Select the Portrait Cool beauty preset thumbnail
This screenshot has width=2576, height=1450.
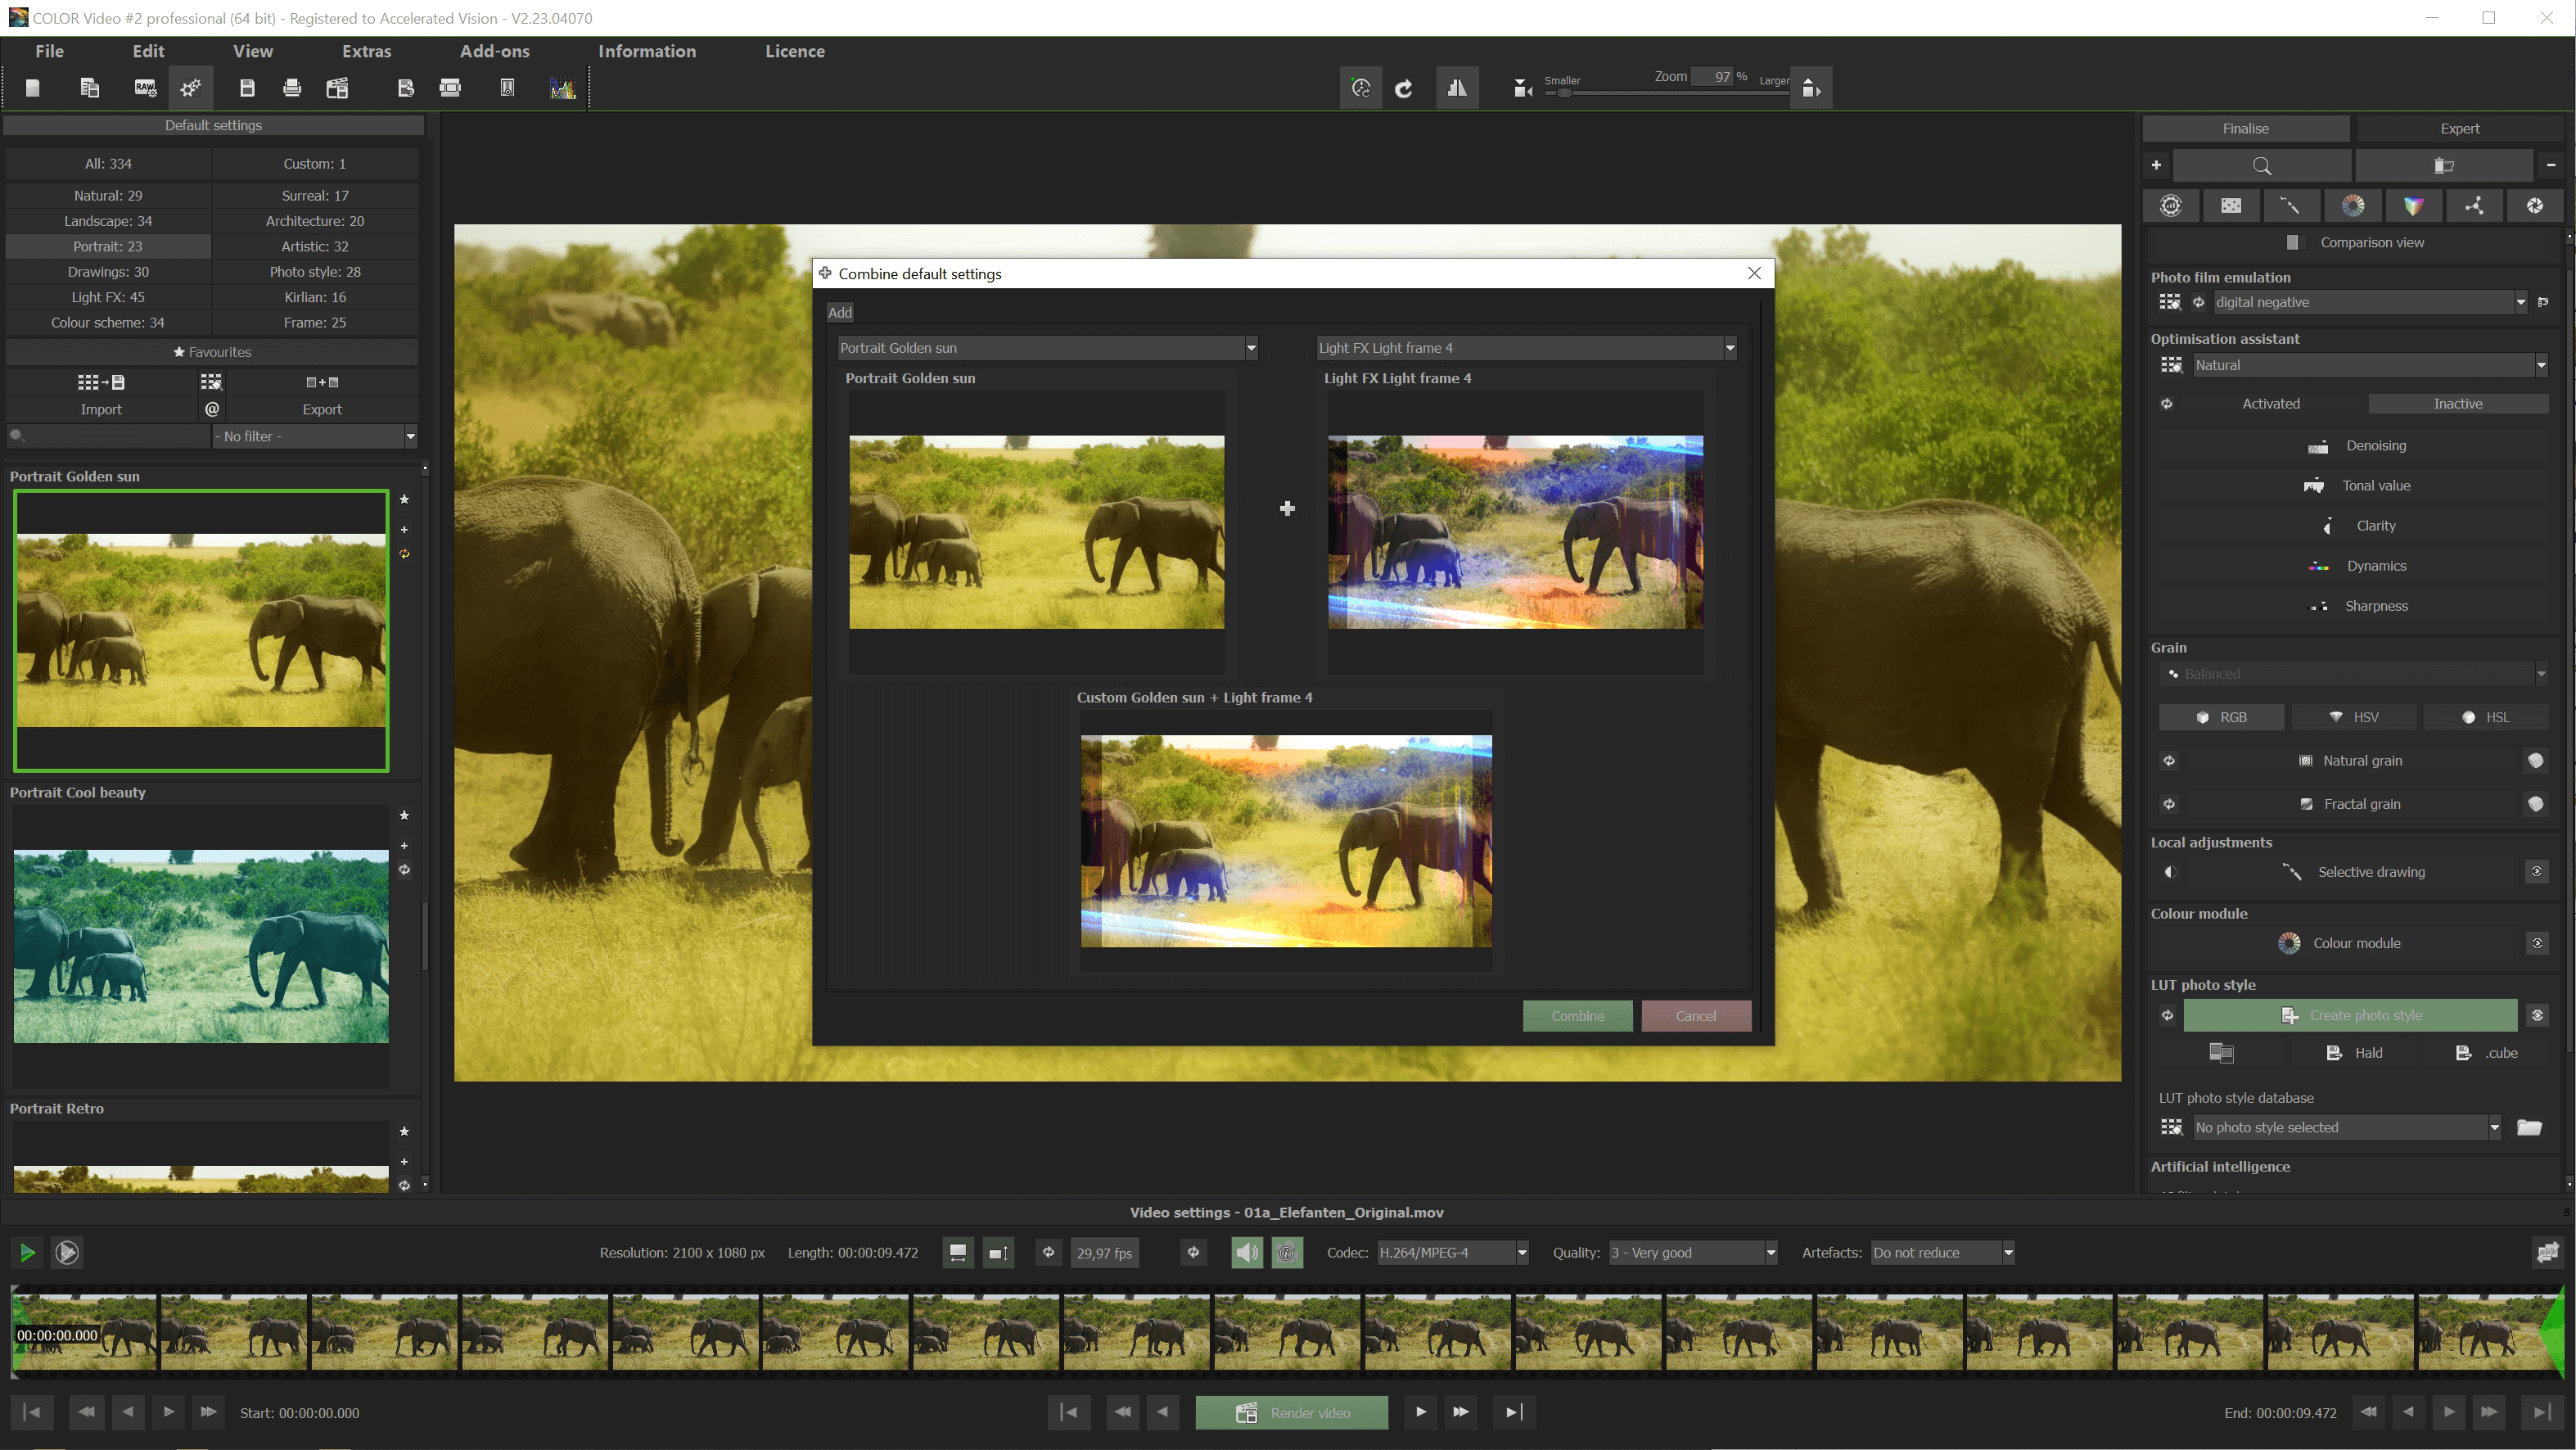200,945
